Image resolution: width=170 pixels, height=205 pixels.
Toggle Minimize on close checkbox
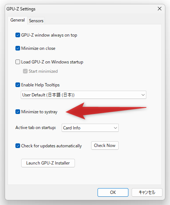[x=18, y=48]
